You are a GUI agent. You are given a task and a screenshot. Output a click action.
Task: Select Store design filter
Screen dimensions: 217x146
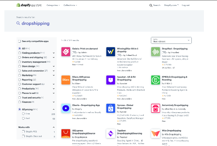coord(20,66)
